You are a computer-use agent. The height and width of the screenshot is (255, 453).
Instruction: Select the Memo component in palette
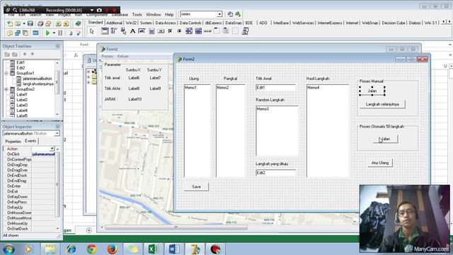pyautogui.click(x=151, y=31)
